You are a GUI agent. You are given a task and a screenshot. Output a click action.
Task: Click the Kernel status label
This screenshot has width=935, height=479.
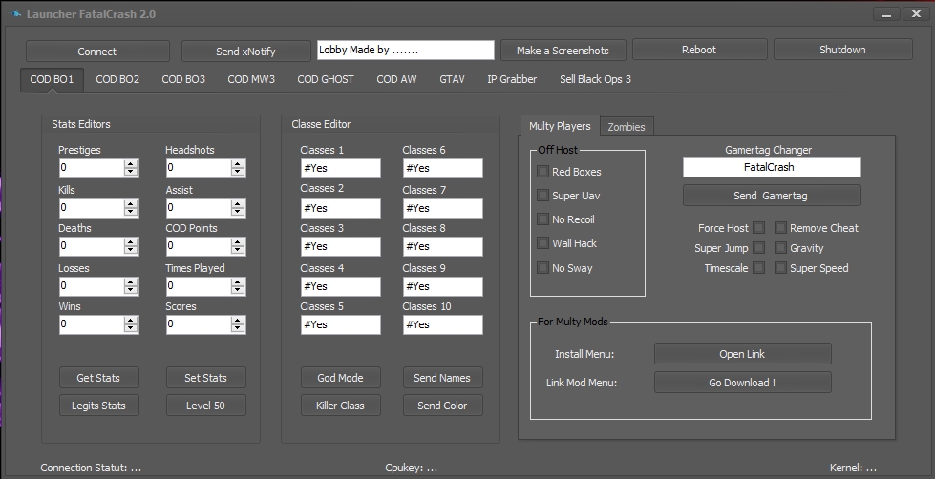tap(853, 469)
